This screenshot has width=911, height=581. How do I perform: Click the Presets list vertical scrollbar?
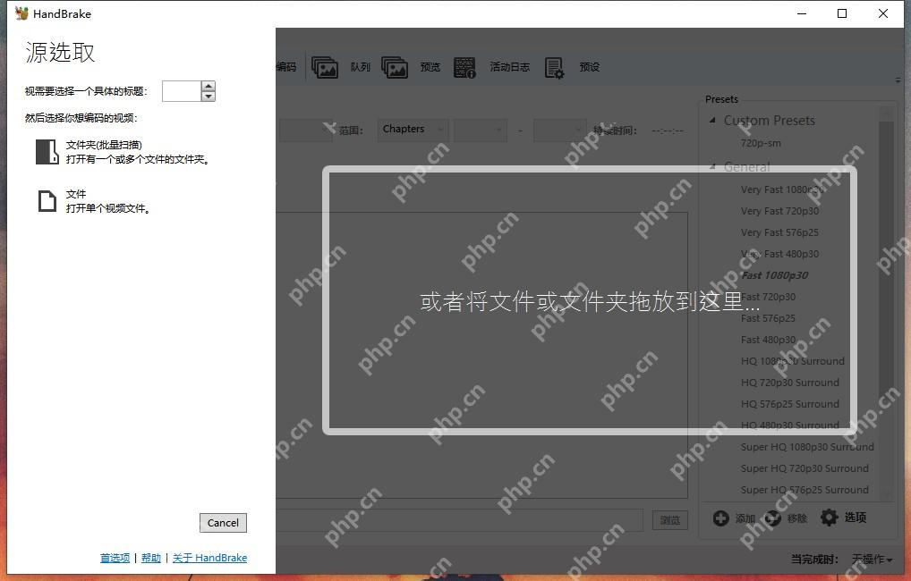[x=886, y=302]
